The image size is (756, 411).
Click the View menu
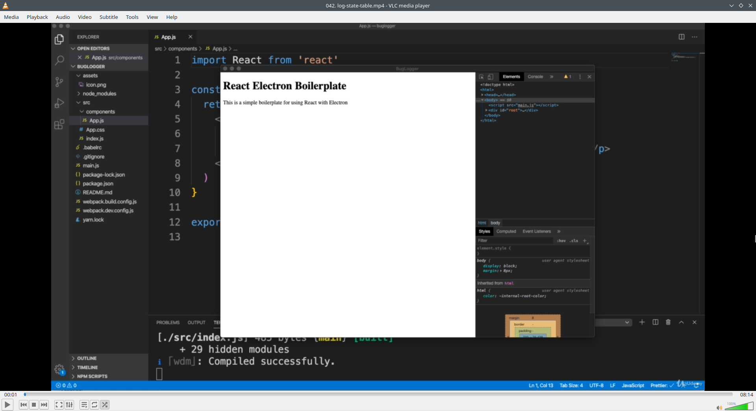click(152, 17)
